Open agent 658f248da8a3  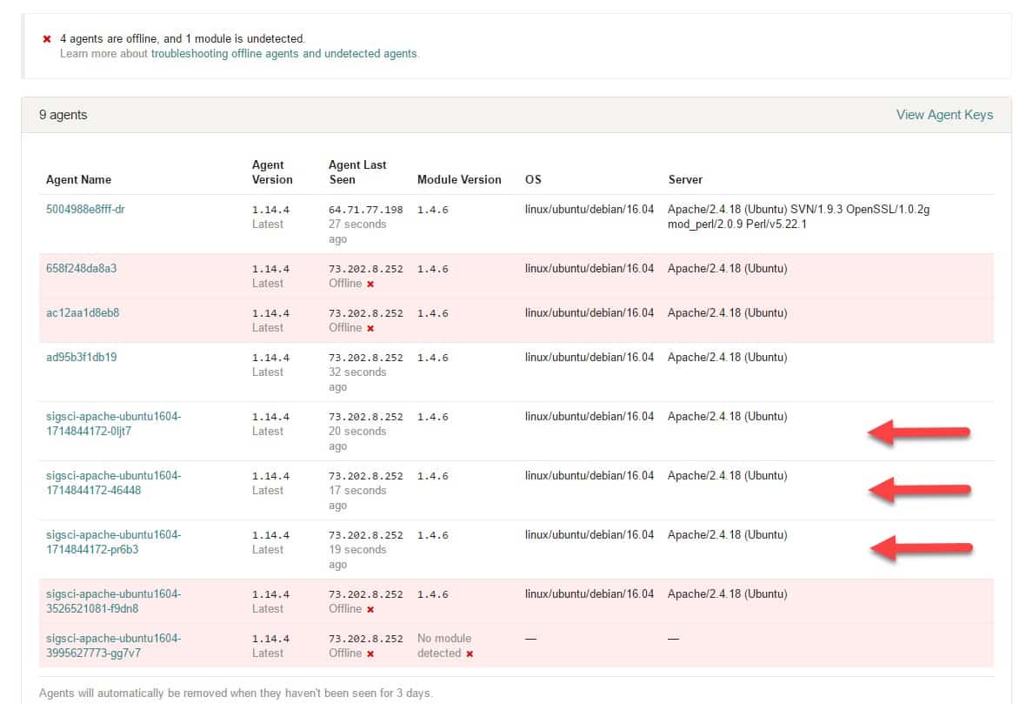click(81, 269)
